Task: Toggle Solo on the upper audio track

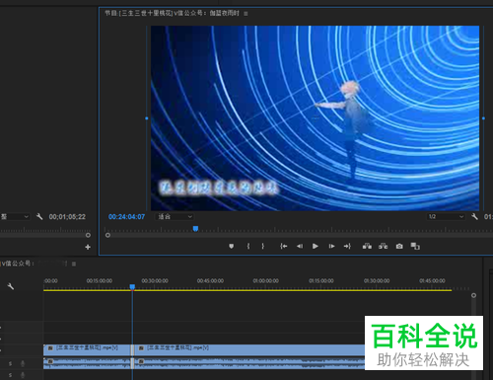Action: (10, 363)
